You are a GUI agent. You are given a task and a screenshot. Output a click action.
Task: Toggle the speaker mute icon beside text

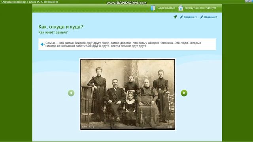[42, 44]
